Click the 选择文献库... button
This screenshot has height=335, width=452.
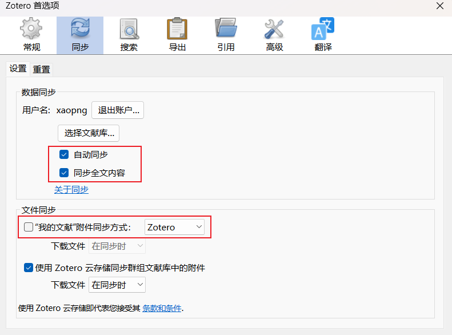tap(89, 133)
